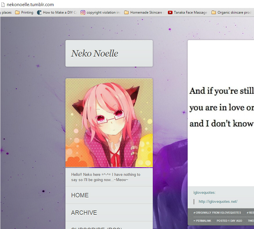Click the Neko Noelle blog title
The image size is (254, 229).
95,53
